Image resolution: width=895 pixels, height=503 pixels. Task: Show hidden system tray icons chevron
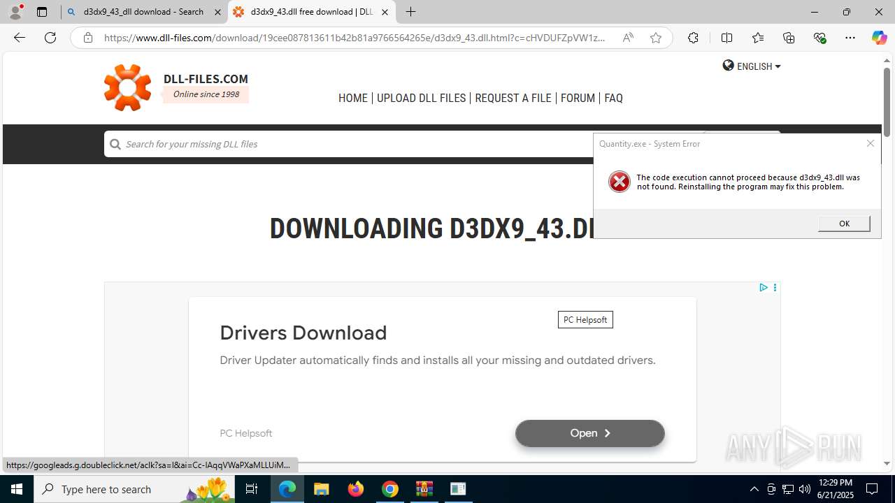[754, 489]
